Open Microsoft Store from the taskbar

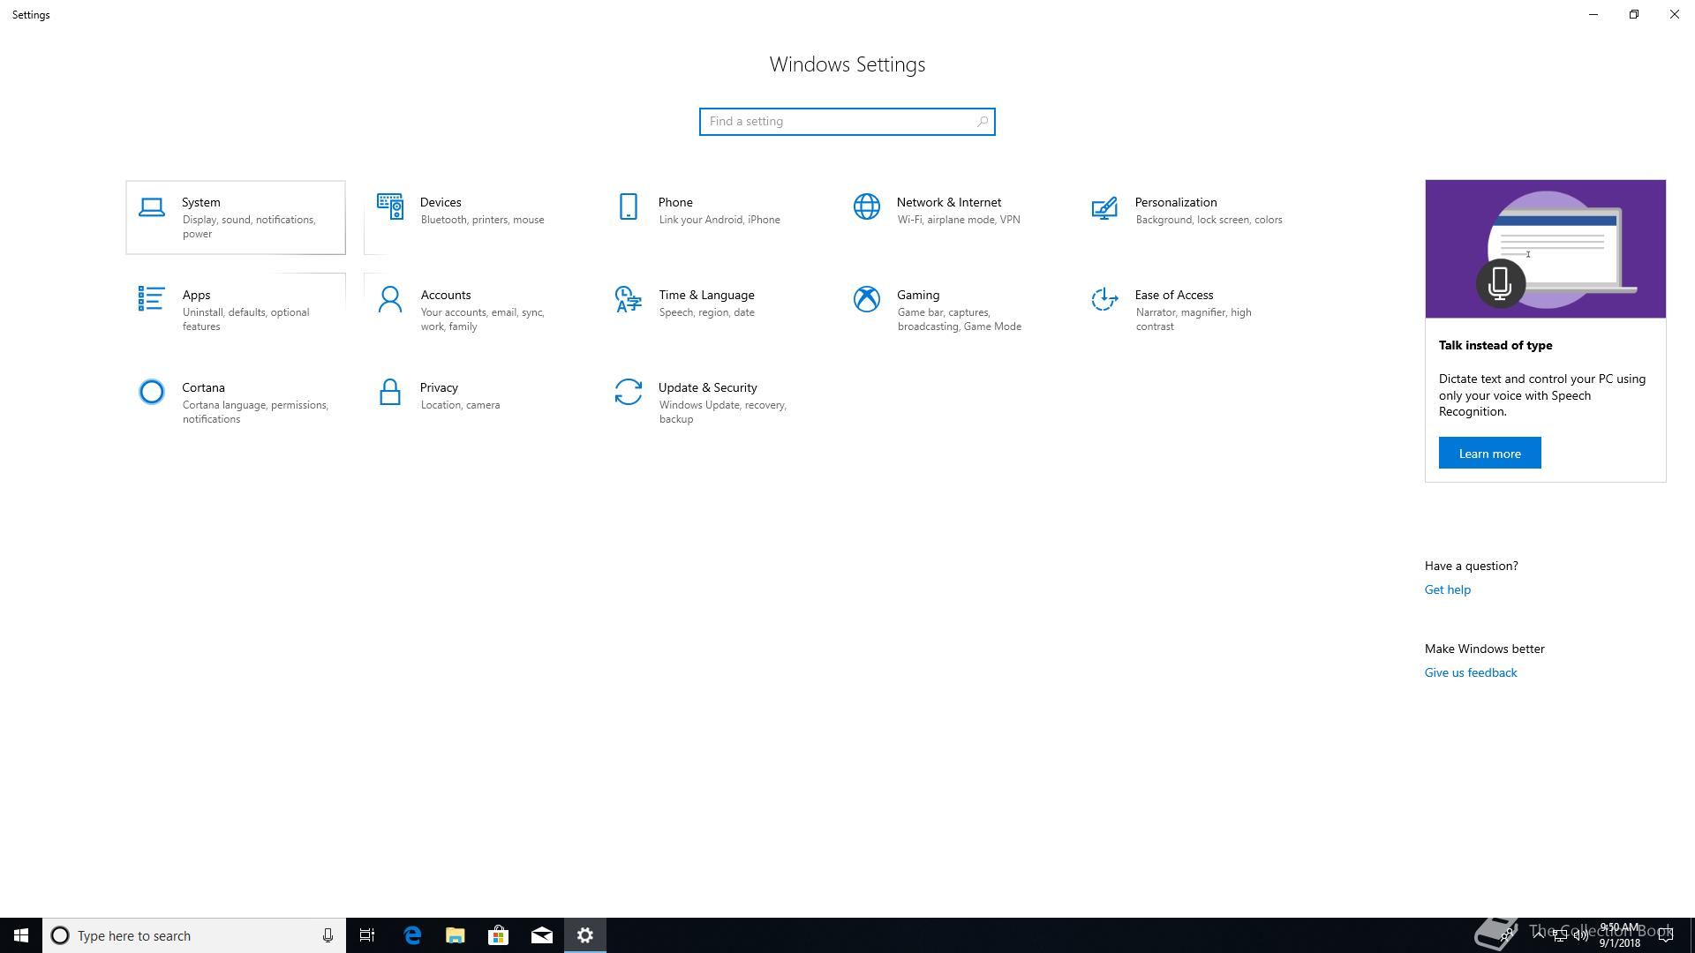(499, 935)
